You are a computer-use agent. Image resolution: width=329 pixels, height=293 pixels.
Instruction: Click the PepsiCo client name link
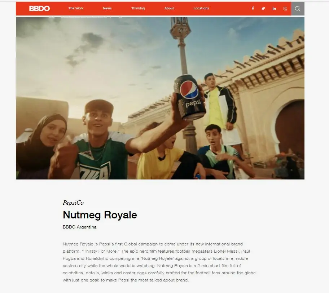pyautogui.click(x=73, y=203)
